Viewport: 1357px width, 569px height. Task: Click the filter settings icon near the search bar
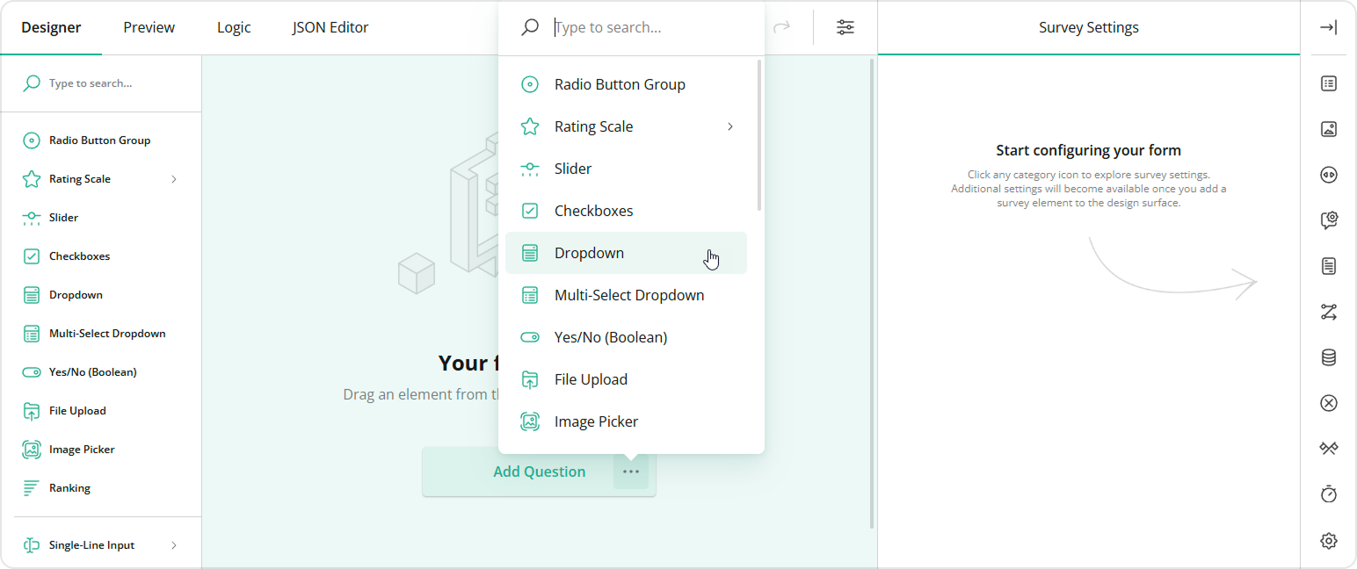(845, 27)
